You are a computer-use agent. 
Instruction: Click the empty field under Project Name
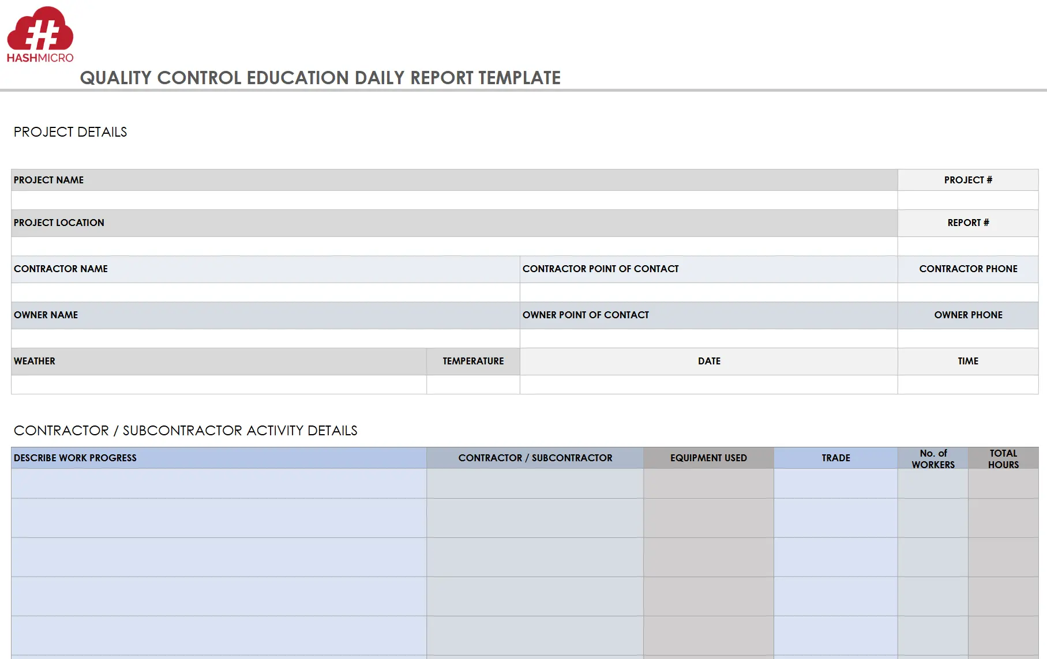454,200
